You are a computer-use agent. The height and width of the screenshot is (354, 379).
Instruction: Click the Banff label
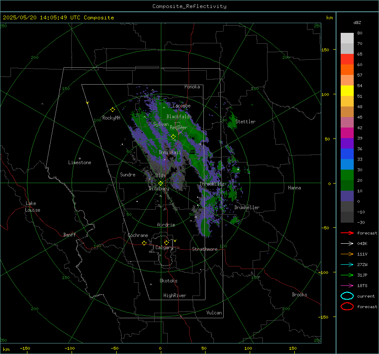pyautogui.click(x=69, y=235)
